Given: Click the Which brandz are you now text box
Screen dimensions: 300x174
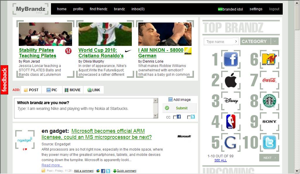Looking at the screenshot, I should coord(84,108).
